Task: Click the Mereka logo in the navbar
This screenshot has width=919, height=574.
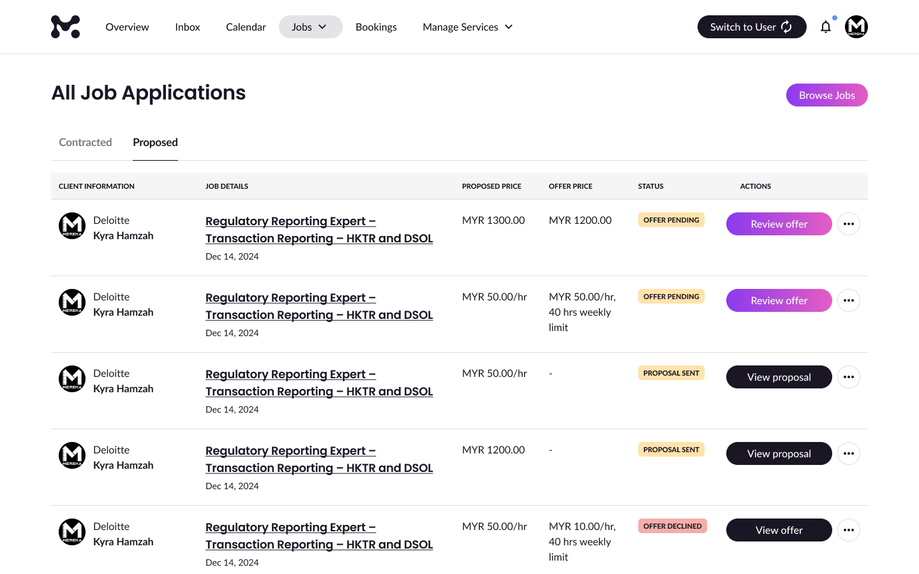Action: click(x=65, y=27)
